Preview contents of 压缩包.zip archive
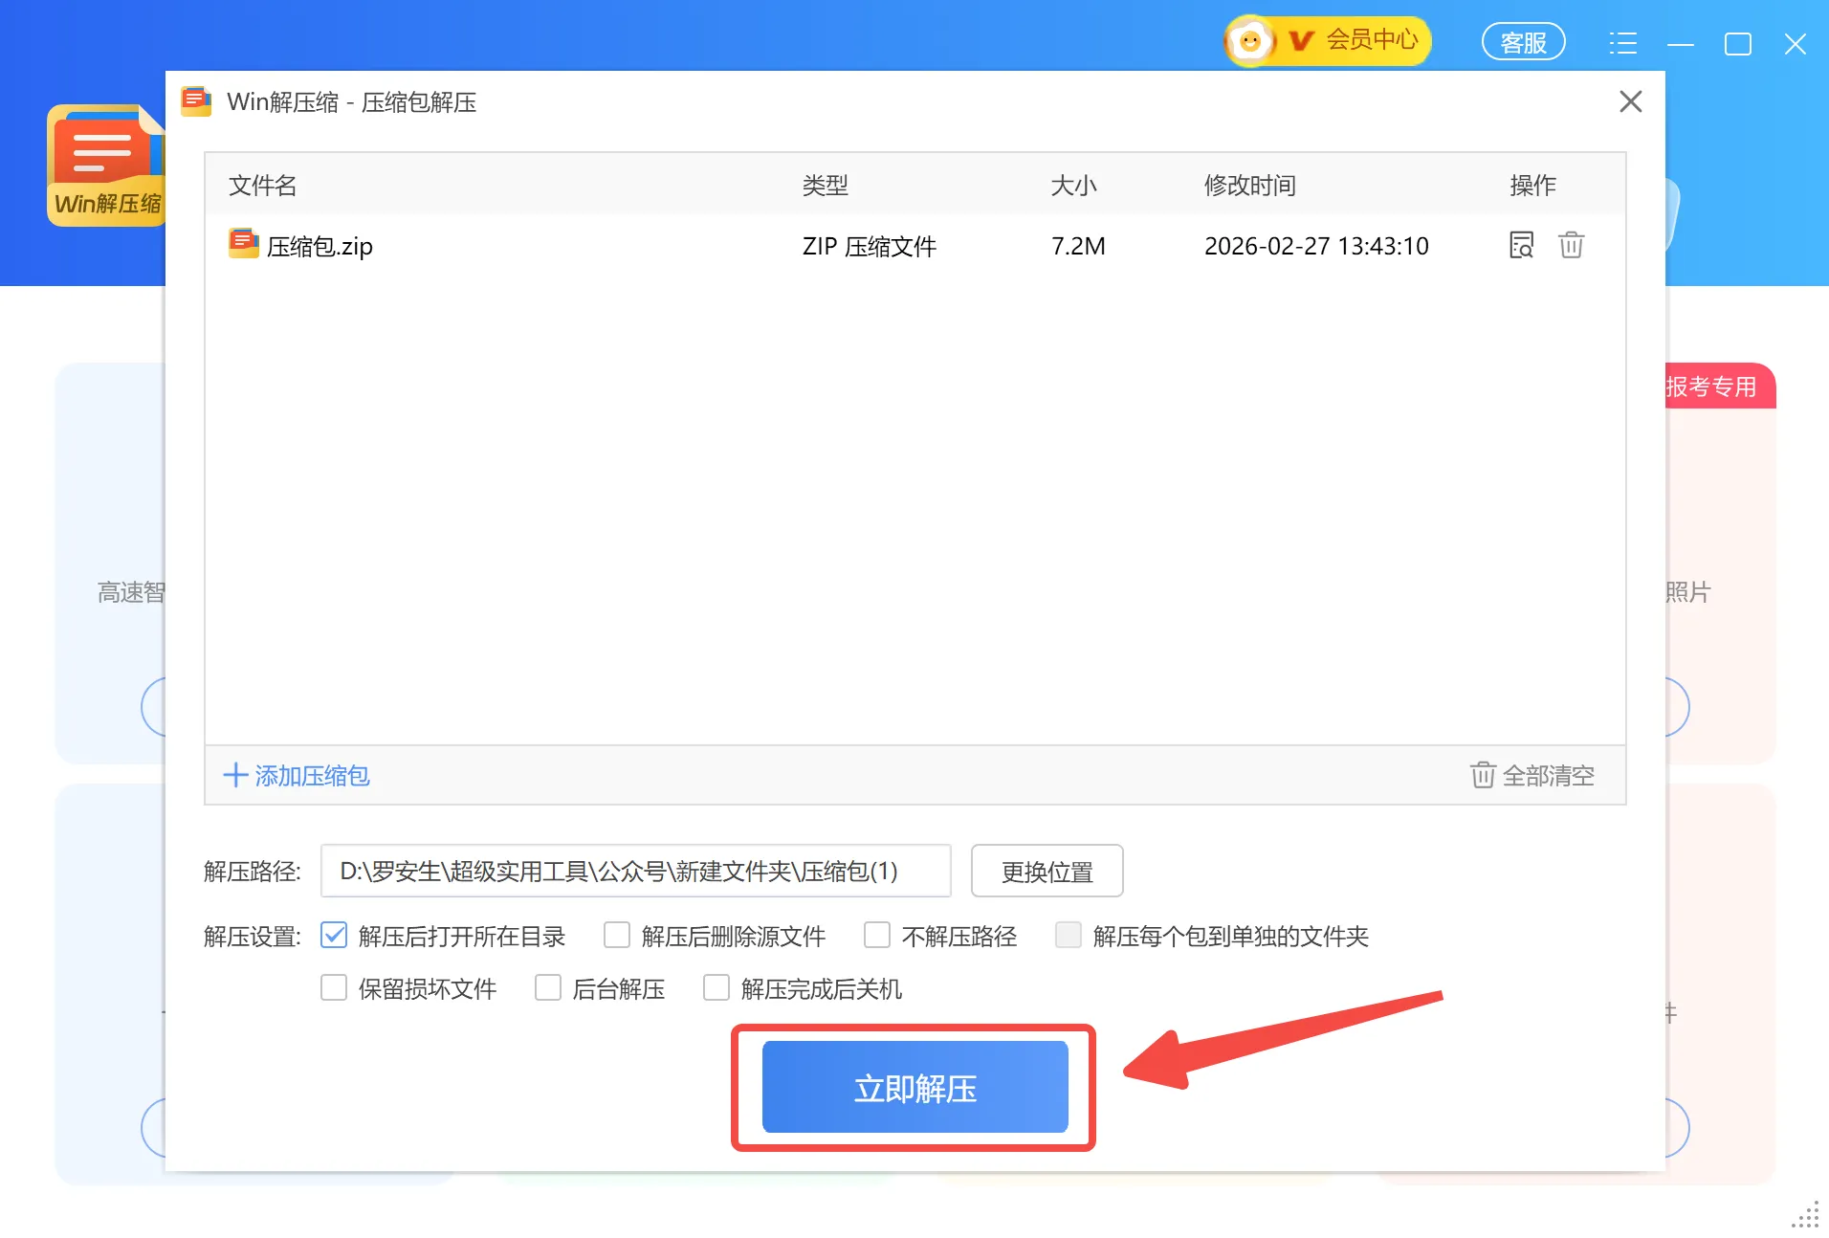Image resolution: width=1829 pixels, height=1238 pixels. point(1520,245)
